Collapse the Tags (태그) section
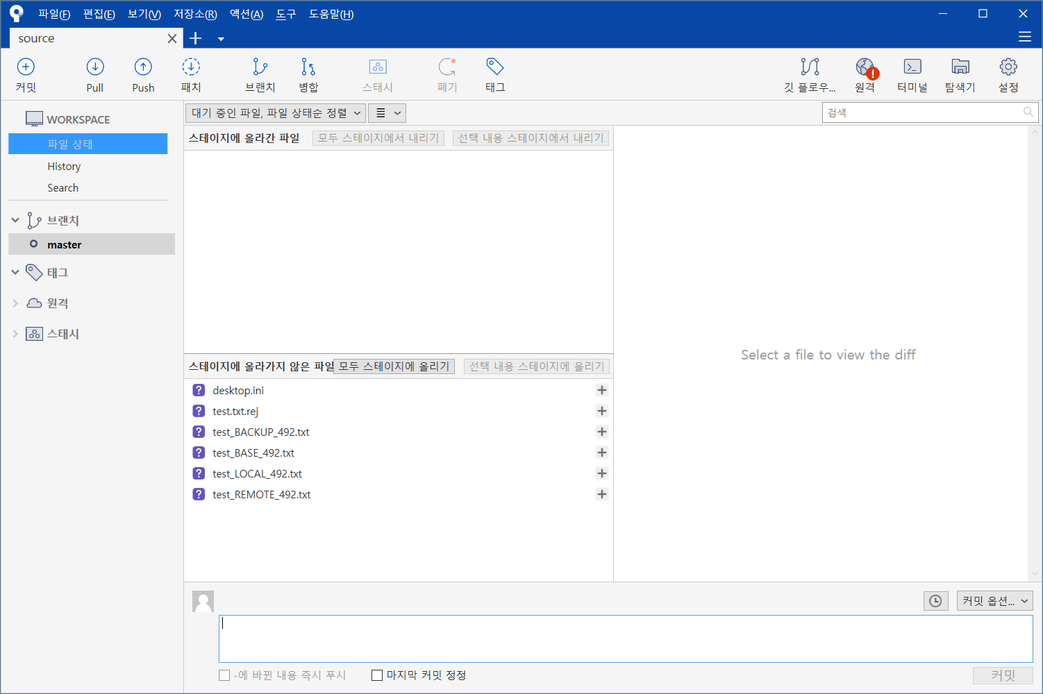 [x=15, y=272]
